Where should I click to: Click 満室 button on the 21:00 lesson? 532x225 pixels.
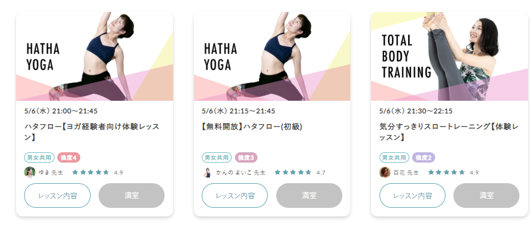[132, 196]
